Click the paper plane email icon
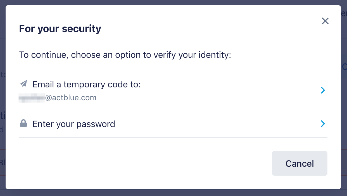Image resolution: width=347 pixels, height=196 pixels. coord(24,83)
